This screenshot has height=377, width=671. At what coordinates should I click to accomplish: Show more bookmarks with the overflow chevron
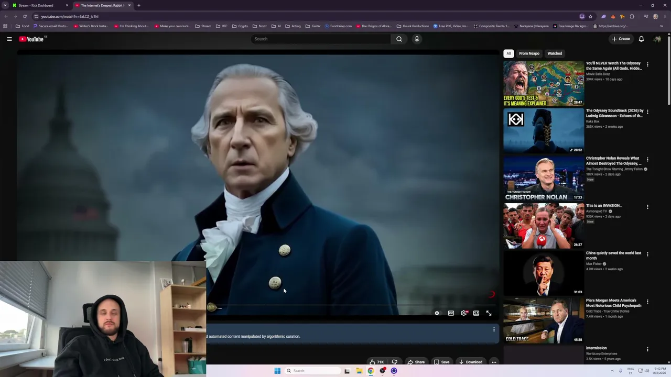[x=662, y=26]
